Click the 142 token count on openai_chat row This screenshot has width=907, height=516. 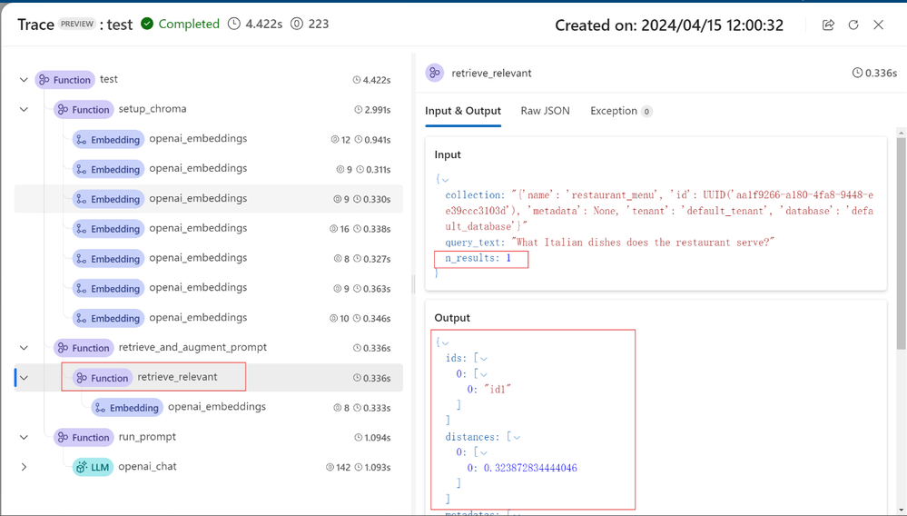[x=343, y=468]
